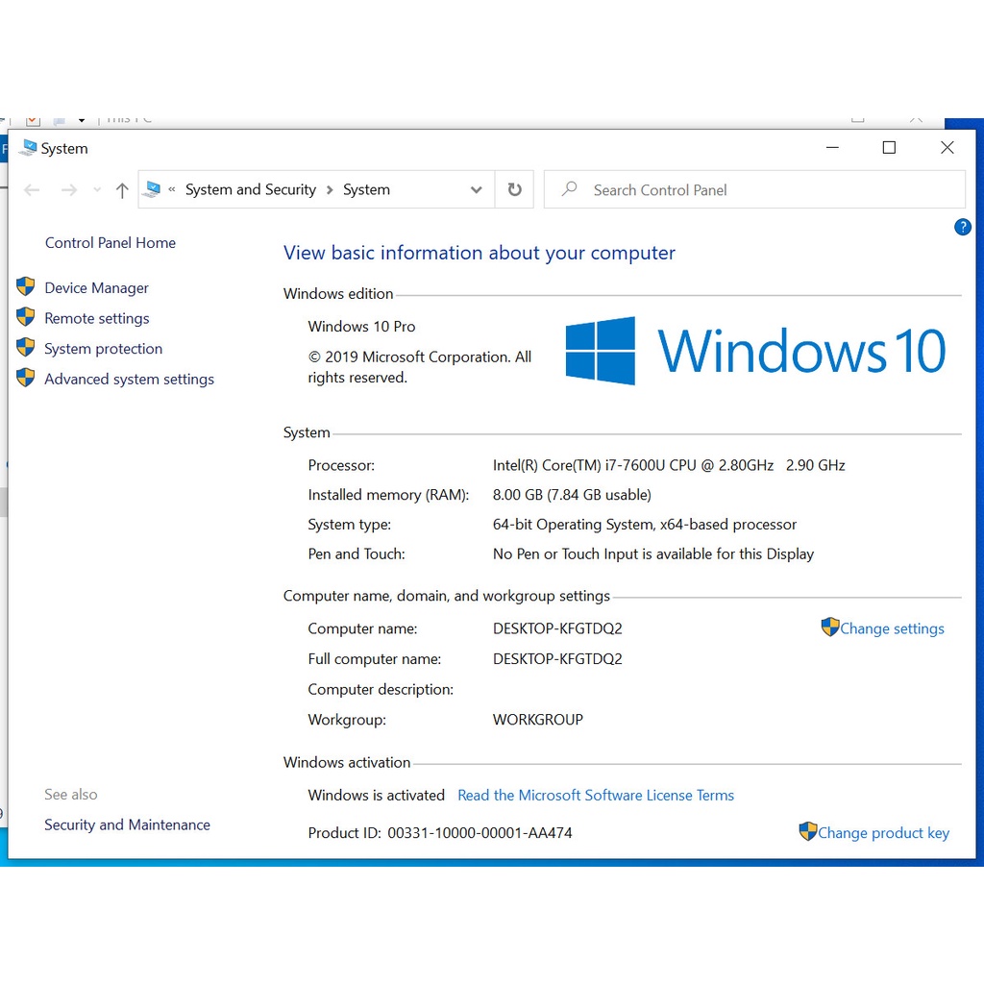Click the Change settings link
The height and width of the screenshot is (984, 984).
892,628
